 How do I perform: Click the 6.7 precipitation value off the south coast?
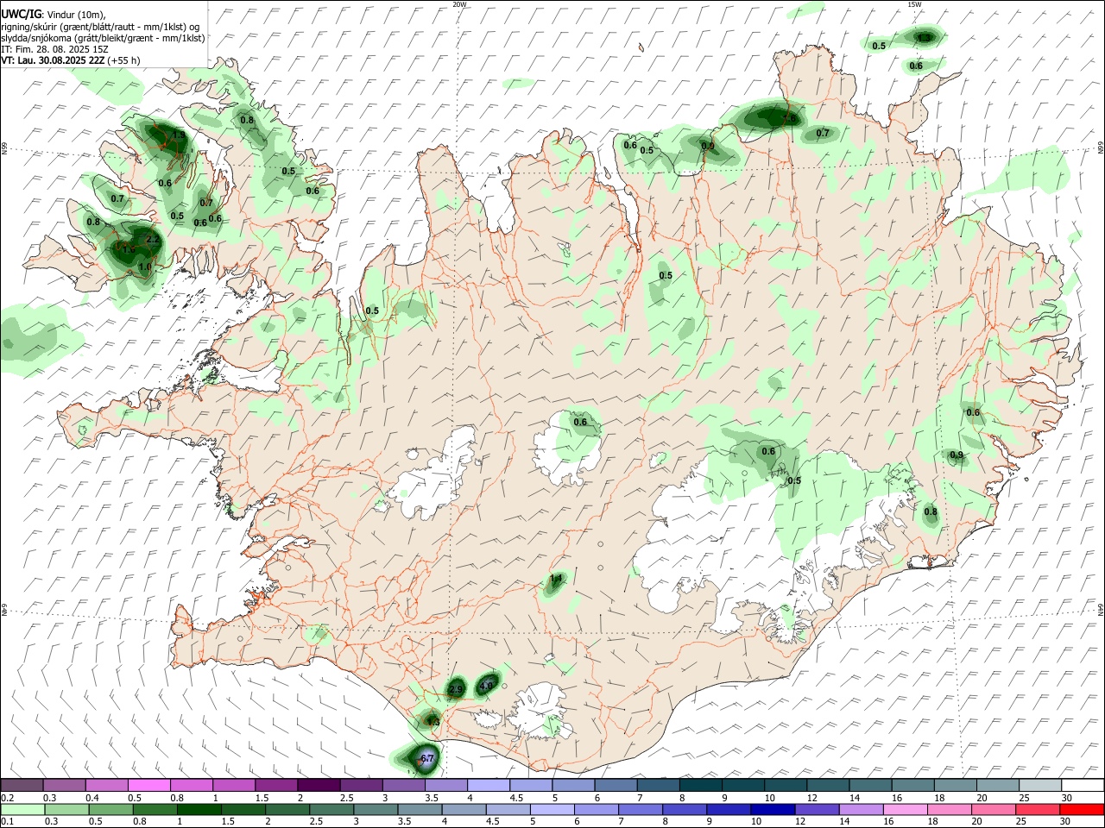426,758
